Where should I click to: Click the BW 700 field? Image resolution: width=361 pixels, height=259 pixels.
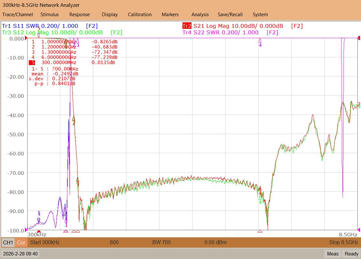tap(162, 242)
